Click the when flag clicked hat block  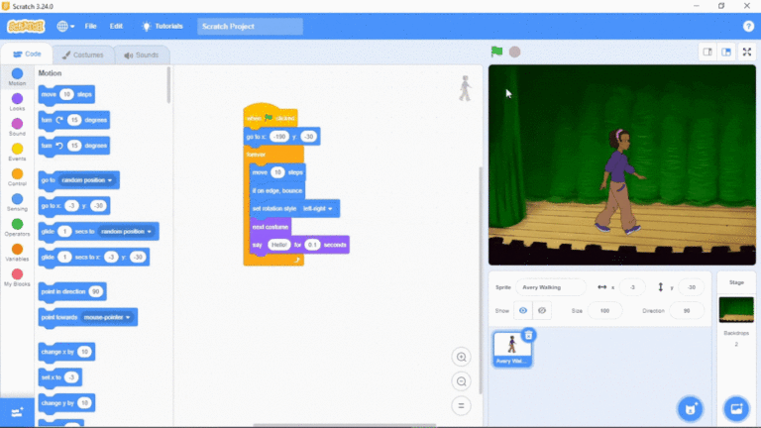tap(271, 116)
